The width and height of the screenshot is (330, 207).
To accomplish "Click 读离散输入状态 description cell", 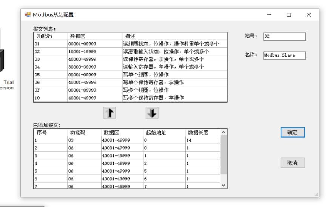I will pyautogui.click(x=174, y=52).
